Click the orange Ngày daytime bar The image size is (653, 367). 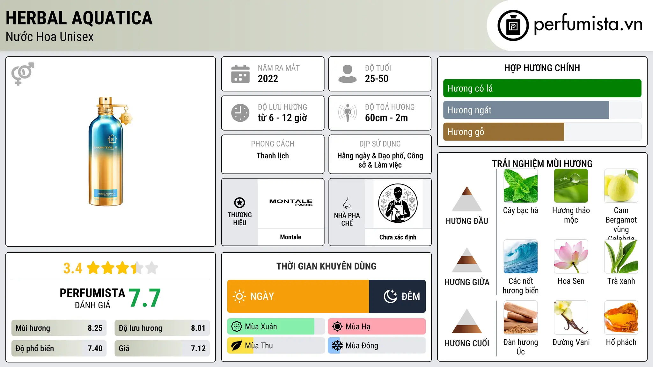point(298,296)
